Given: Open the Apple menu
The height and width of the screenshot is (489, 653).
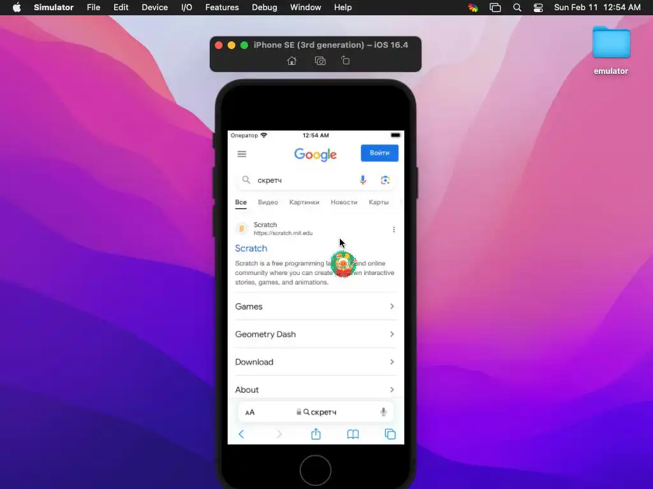Looking at the screenshot, I should pyautogui.click(x=17, y=8).
